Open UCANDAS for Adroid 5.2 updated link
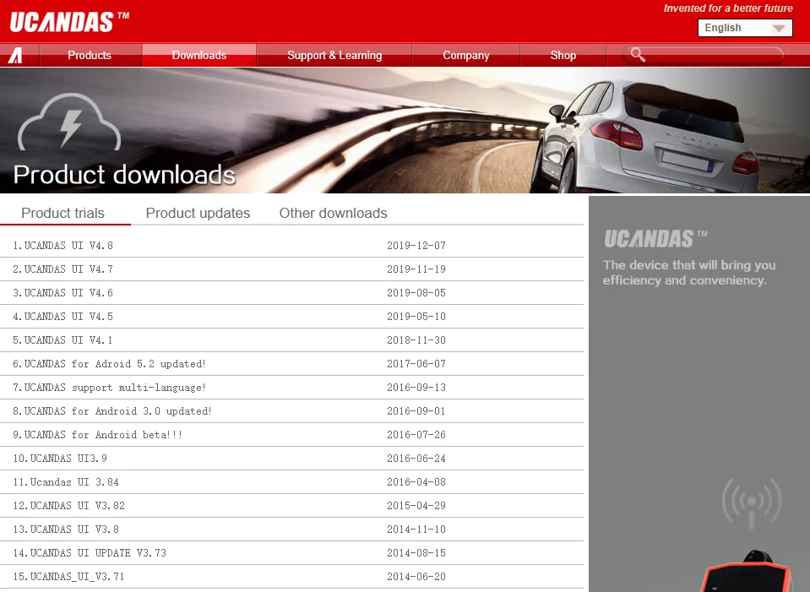Image resolution: width=810 pixels, height=592 pixels. click(x=110, y=364)
